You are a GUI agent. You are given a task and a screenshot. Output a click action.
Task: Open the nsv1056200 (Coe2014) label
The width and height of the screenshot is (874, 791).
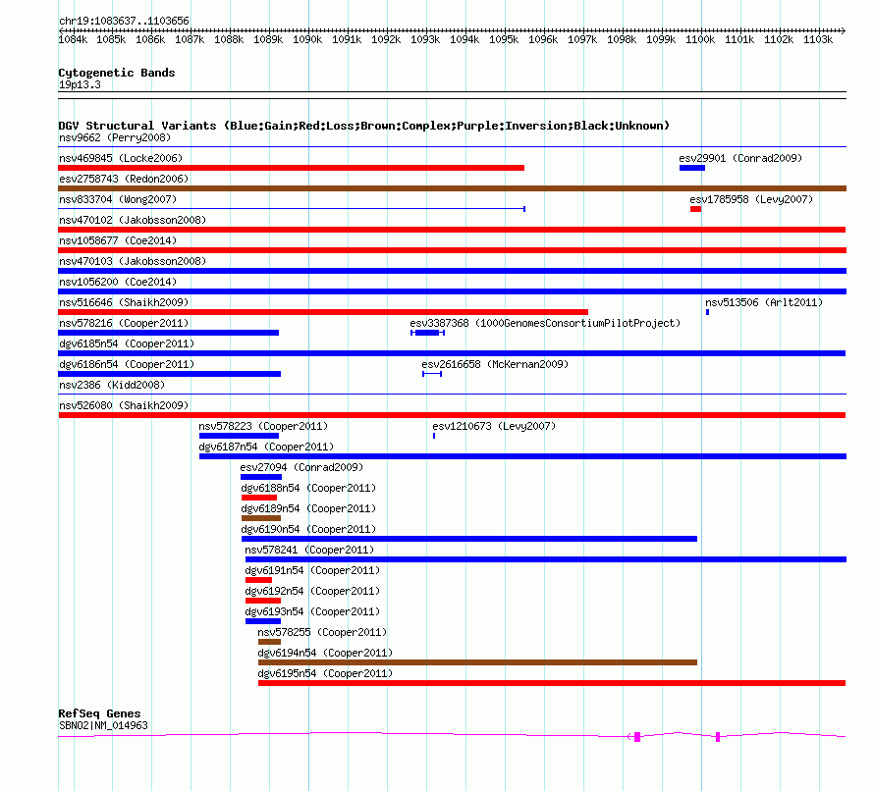tap(118, 282)
